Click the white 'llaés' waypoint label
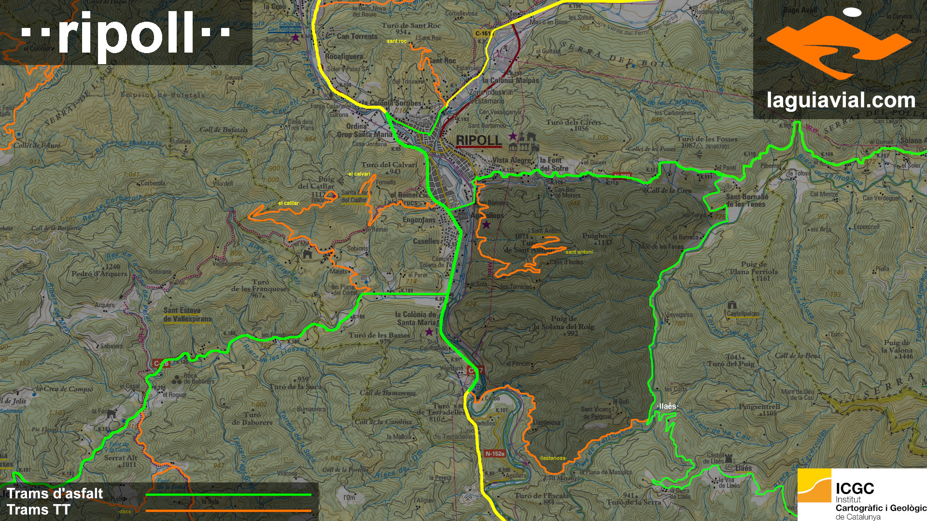Viewport: 927px width, 521px height. click(667, 406)
